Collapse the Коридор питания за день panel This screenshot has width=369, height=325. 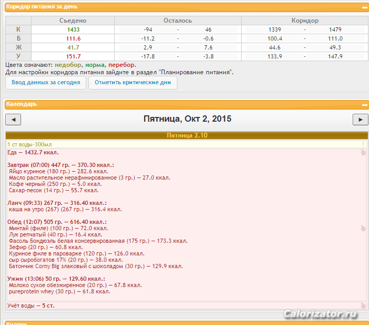coord(364,7)
